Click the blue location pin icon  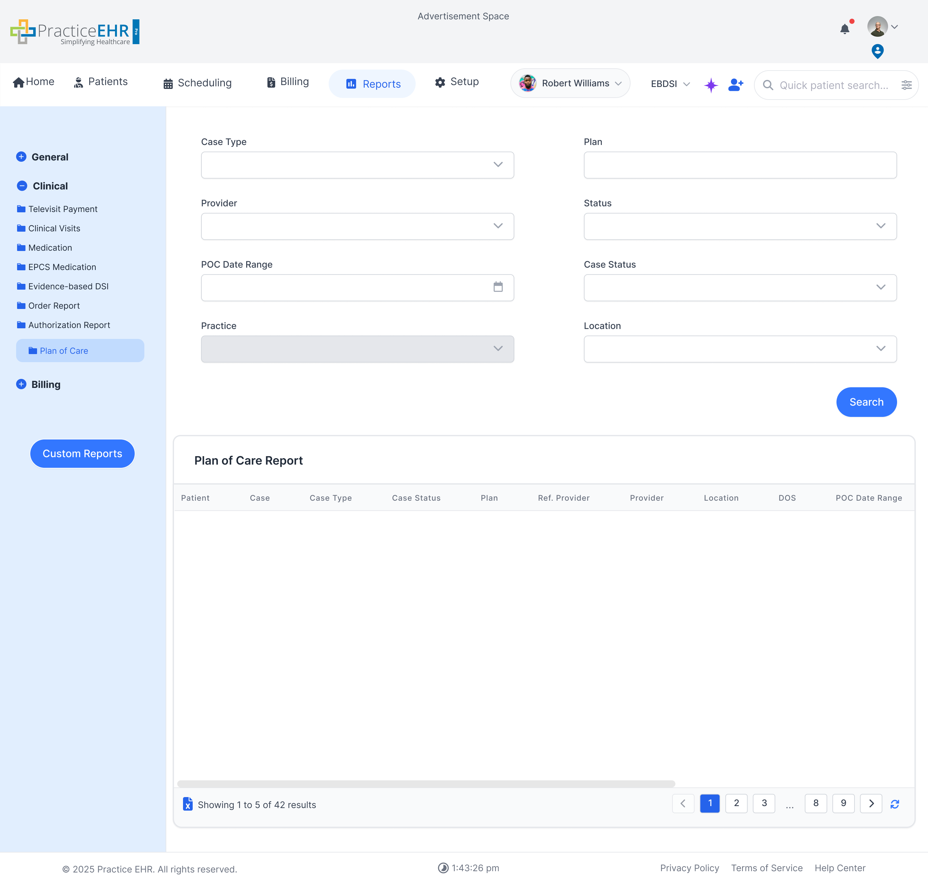877,51
